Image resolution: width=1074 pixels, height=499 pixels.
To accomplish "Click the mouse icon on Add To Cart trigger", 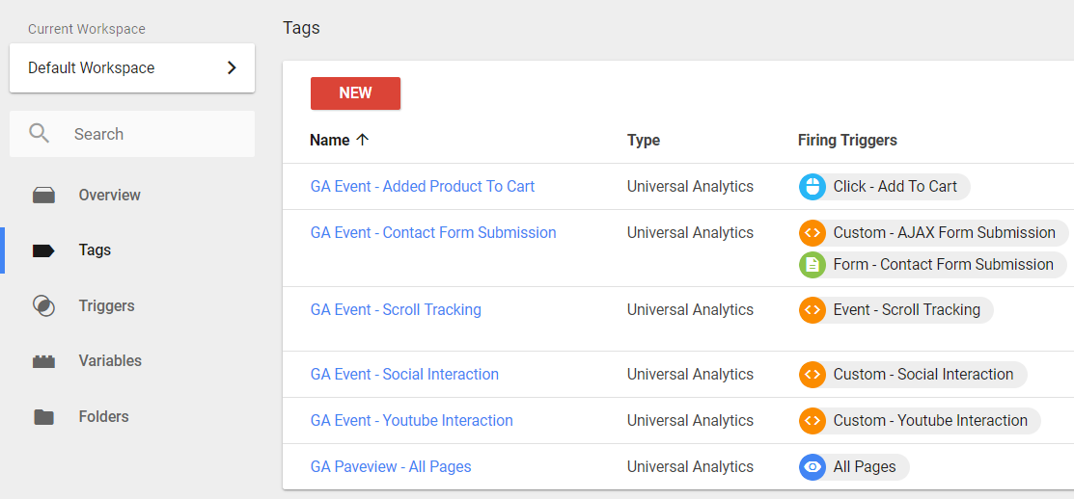I will 812,187.
